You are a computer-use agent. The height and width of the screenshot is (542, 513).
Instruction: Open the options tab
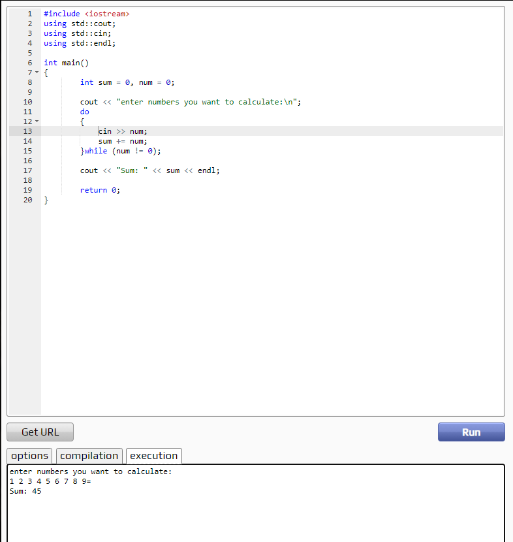29,456
